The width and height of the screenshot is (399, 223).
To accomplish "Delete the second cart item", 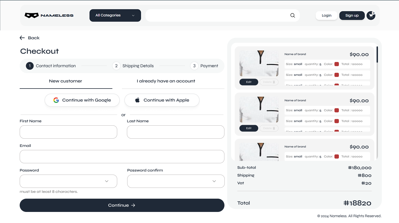I will coord(269,128).
